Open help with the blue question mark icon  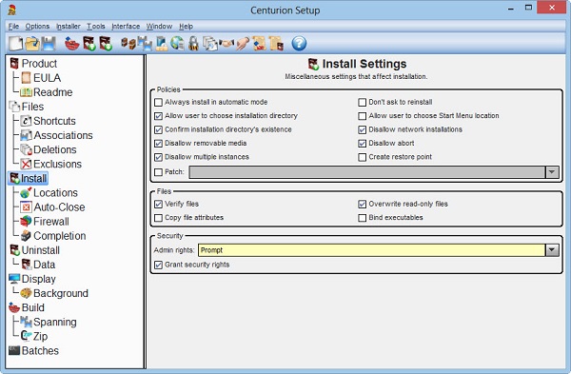[299, 44]
